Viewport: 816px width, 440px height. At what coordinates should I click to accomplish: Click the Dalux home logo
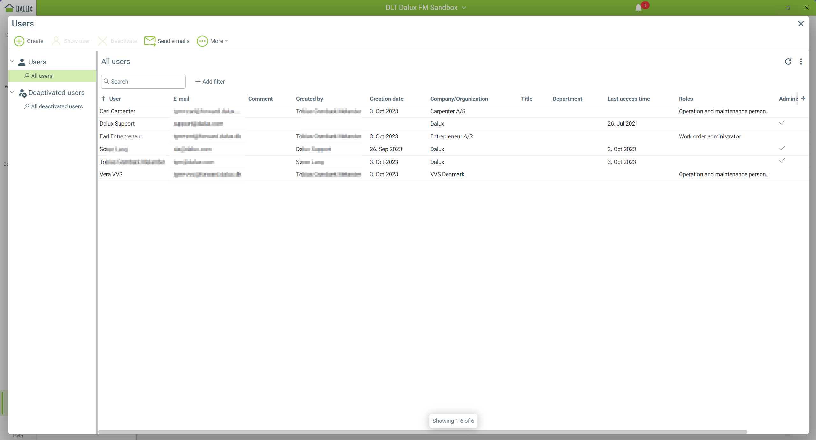[x=18, y=8]
